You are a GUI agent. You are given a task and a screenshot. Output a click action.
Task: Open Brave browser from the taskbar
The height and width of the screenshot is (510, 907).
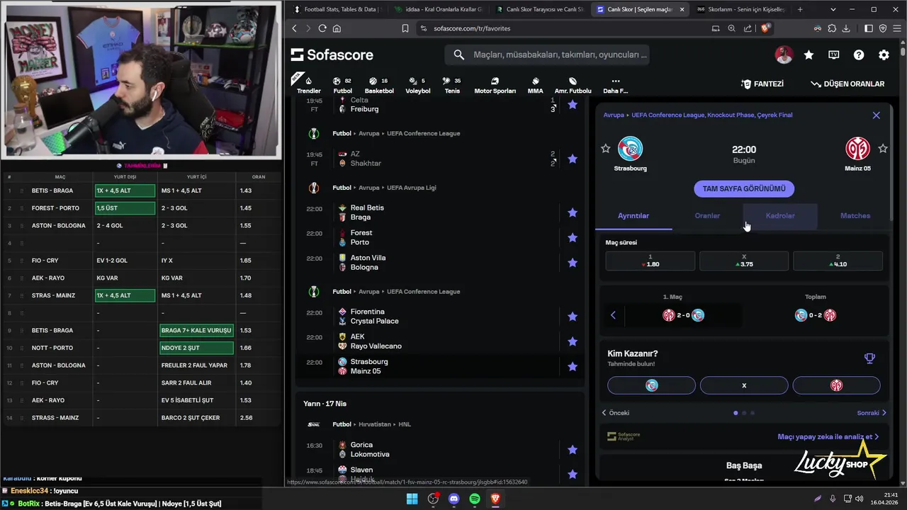point(495,499)
